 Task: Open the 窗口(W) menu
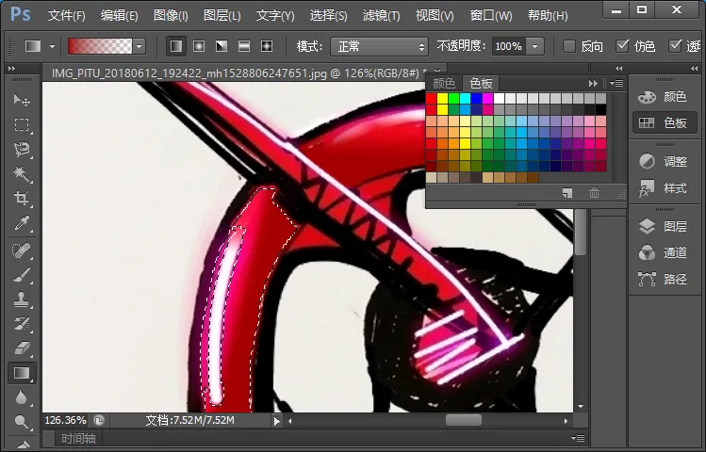(491, 16)
